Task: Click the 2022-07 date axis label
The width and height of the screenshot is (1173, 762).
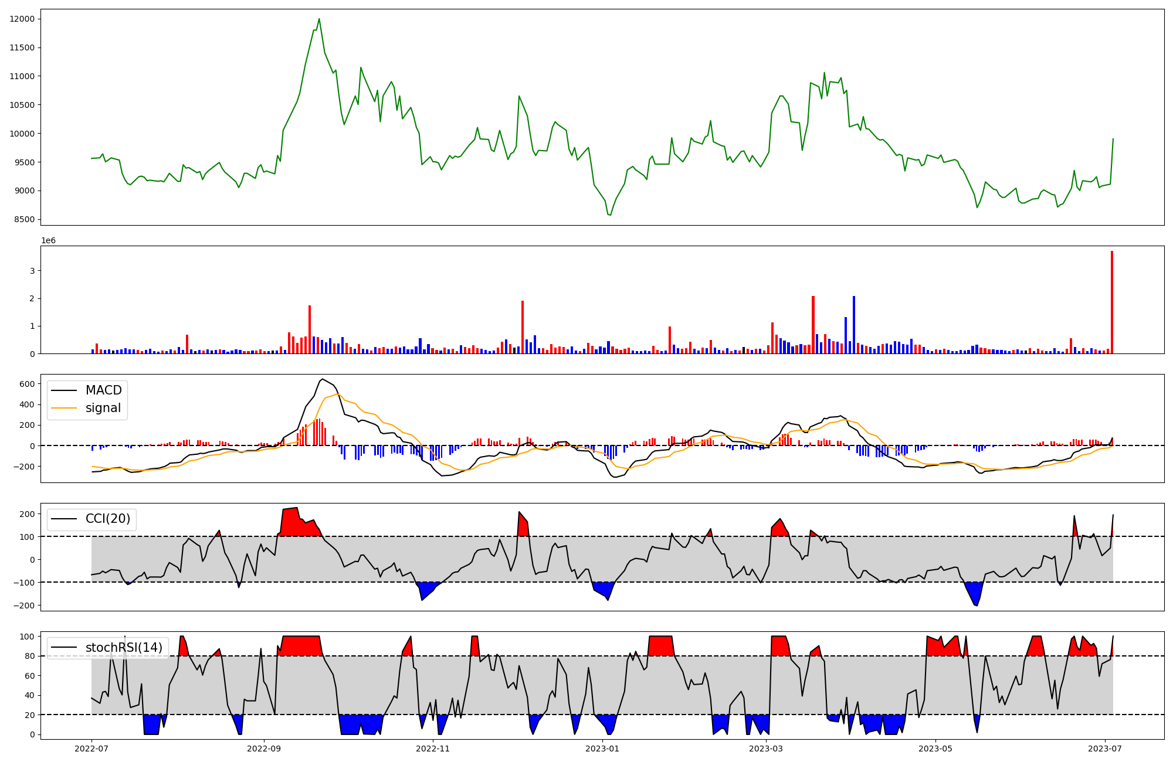Action: point(92,749)
